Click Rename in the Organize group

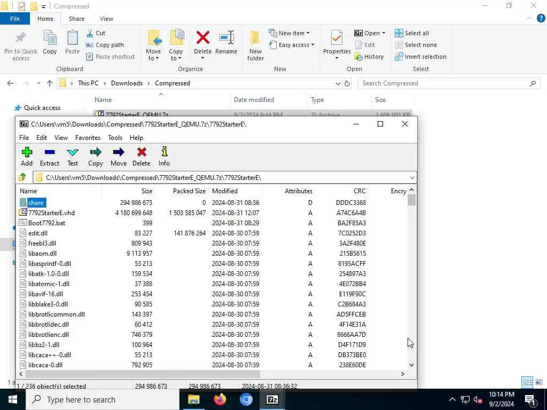pos(226,43)
